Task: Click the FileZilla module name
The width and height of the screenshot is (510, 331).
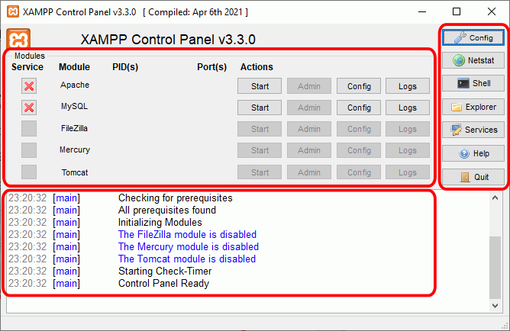Action: (75, 128)
